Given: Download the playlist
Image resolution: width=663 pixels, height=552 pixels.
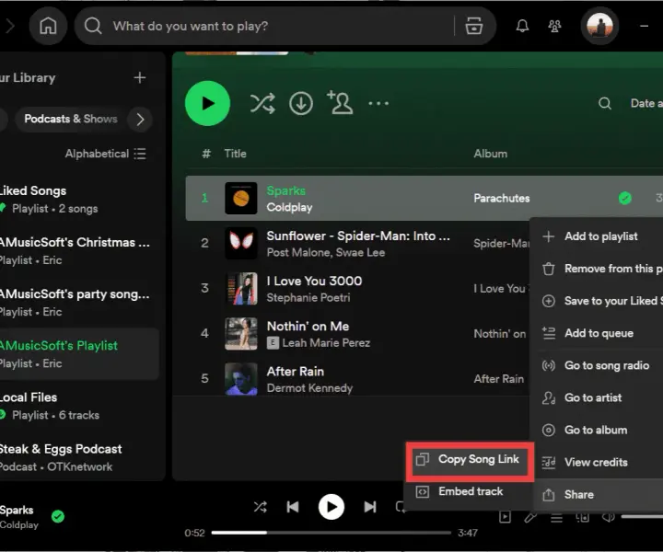Looking at the screenshot, I should (301, 103).
